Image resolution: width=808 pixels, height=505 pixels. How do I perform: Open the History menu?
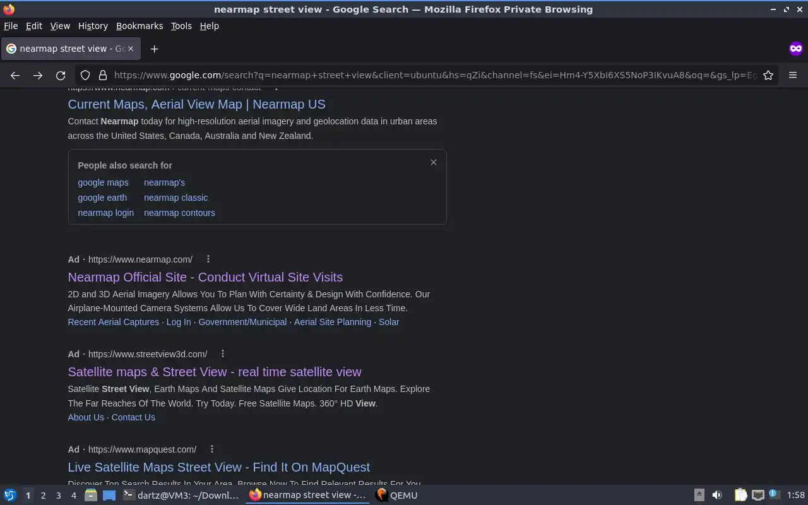click(93, 26)
